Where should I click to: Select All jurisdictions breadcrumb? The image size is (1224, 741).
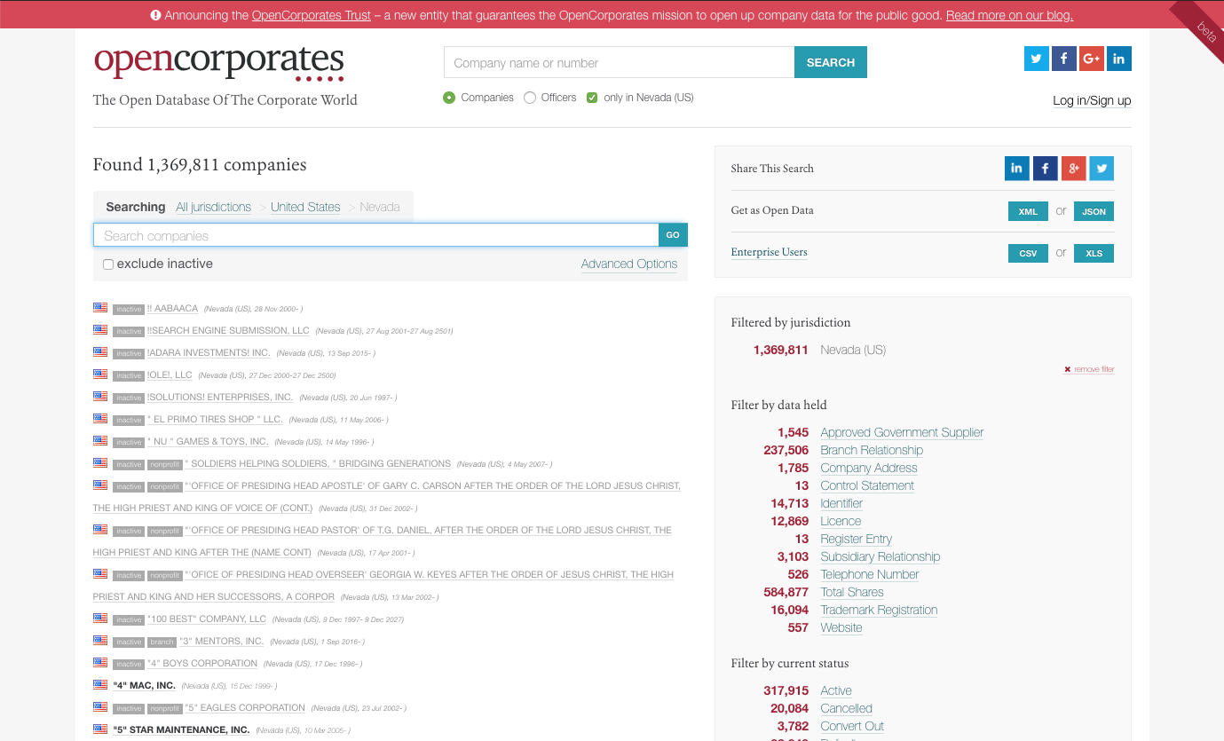coord(213,207)
